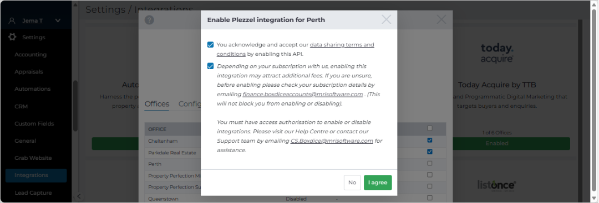
Task: Uncheck the additional fees acknowledgement checkbox
Action: click(x=211, y=66)
